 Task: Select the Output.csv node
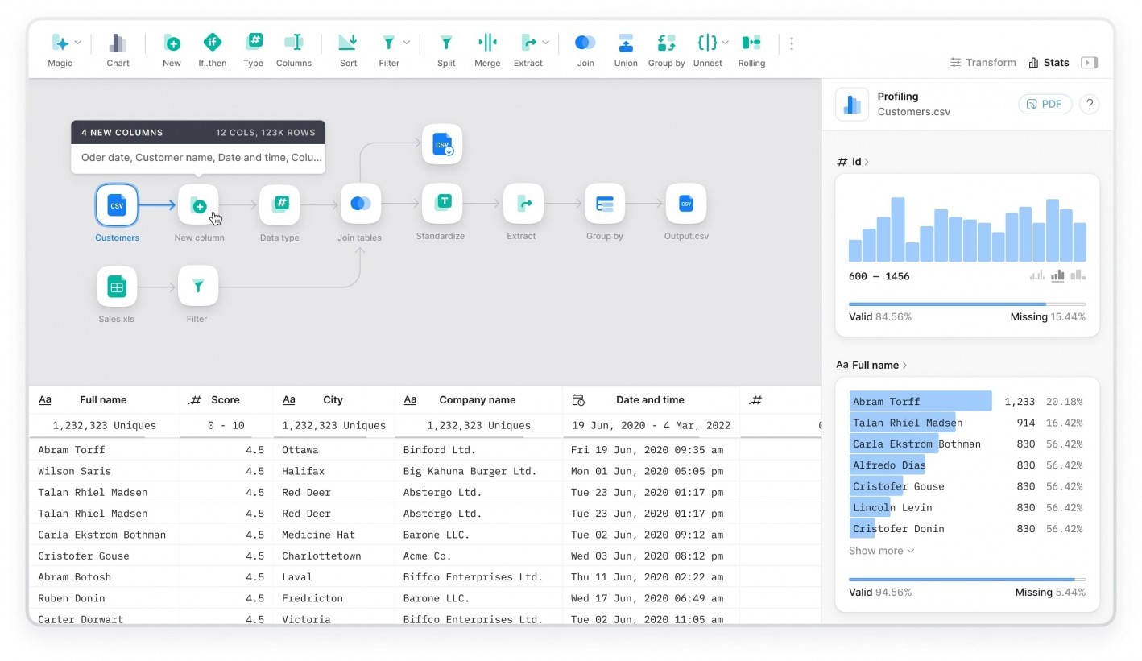pos(686,204)
